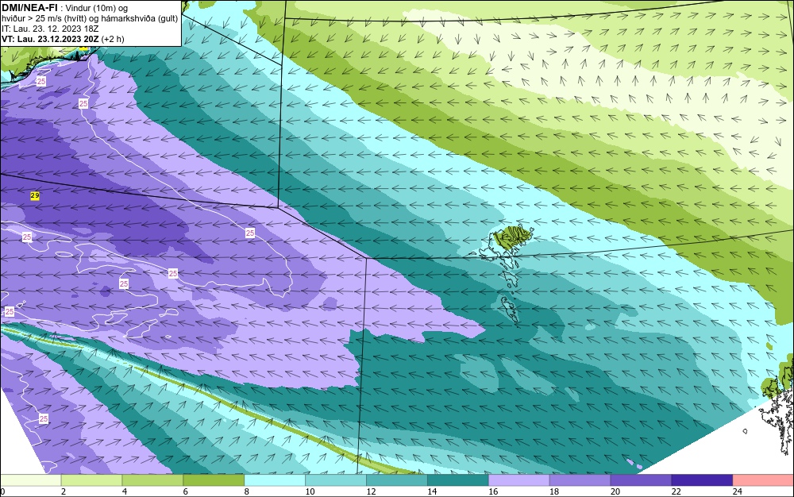Click the pale 0–2 m/s legend swatch
Screen dimensions: 794x497
coord(30,480)
